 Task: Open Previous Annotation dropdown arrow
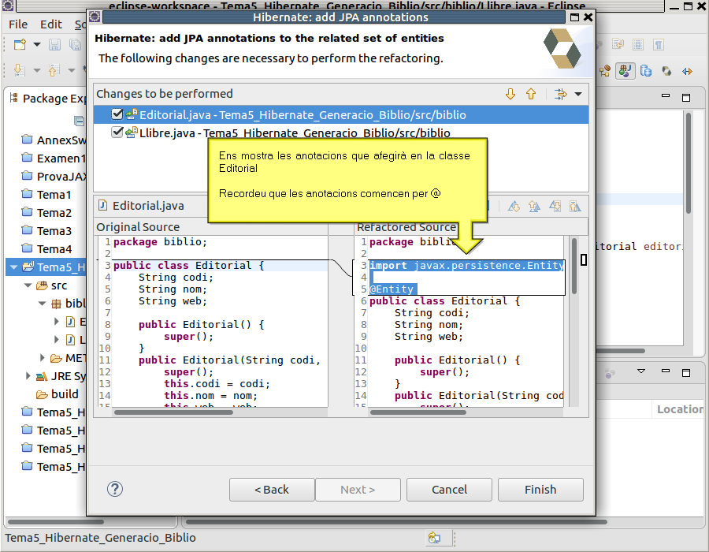coord(72,71)
